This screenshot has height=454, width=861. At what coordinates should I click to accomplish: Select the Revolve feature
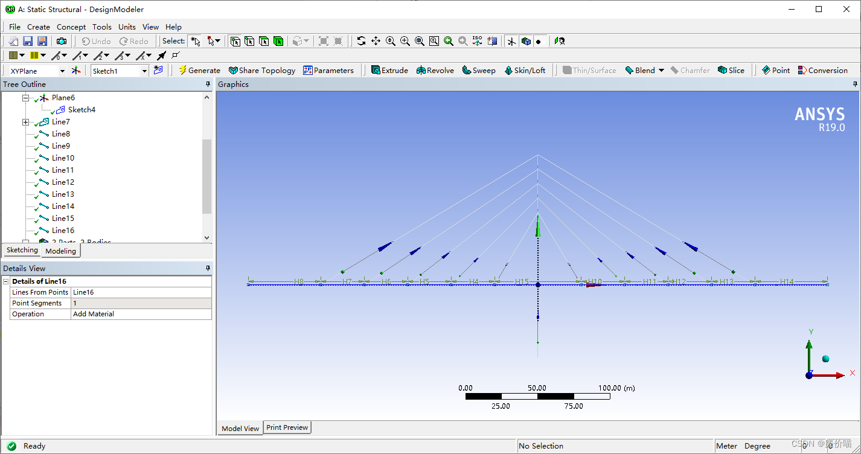pyautogui.click(x=435, y=71)
